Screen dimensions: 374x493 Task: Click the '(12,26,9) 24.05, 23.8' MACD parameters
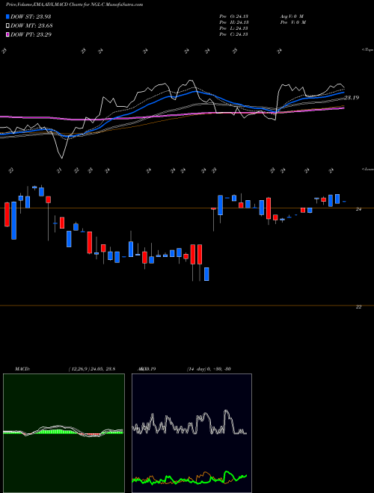[91, 369]
